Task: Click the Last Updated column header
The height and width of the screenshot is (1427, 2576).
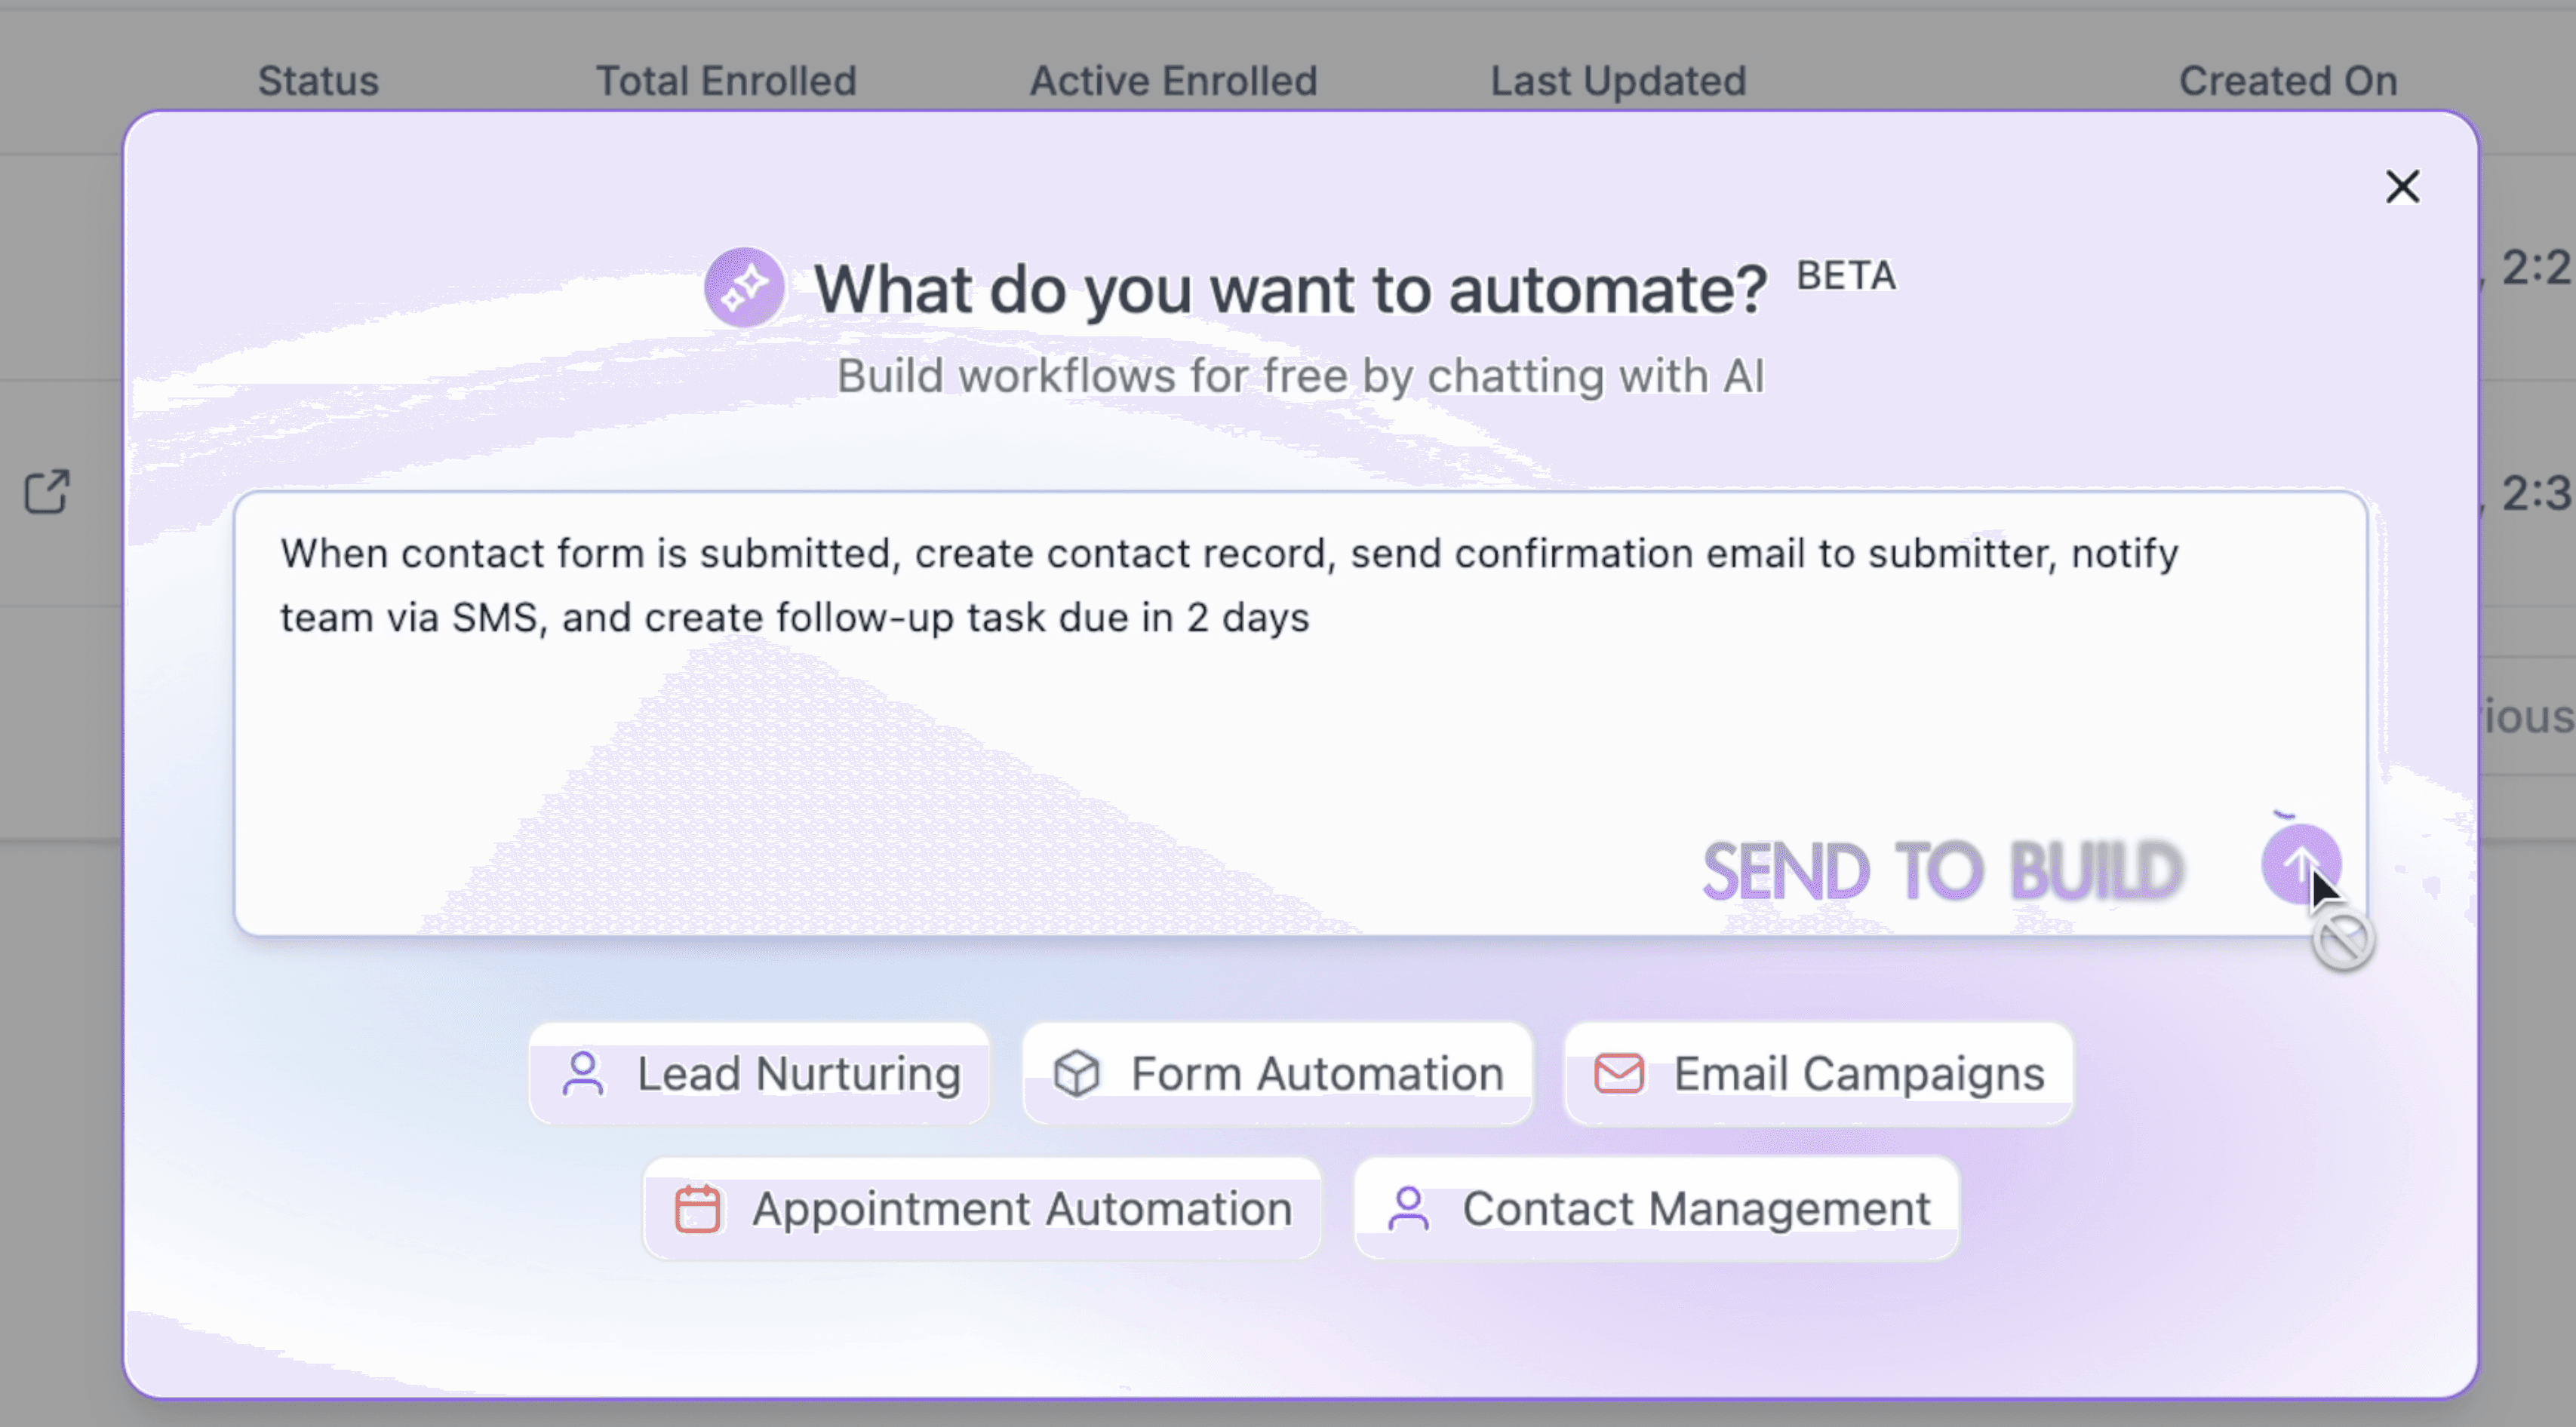Action: coord(1618,81)
